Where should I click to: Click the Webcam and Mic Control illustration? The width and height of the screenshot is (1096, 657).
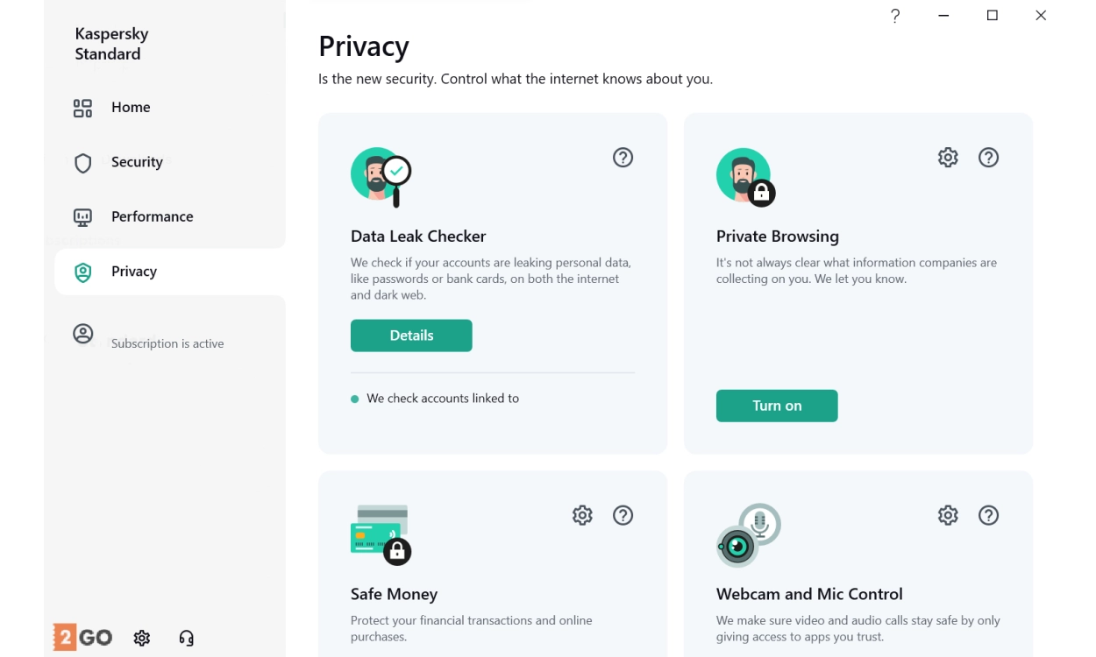point(748,533)
